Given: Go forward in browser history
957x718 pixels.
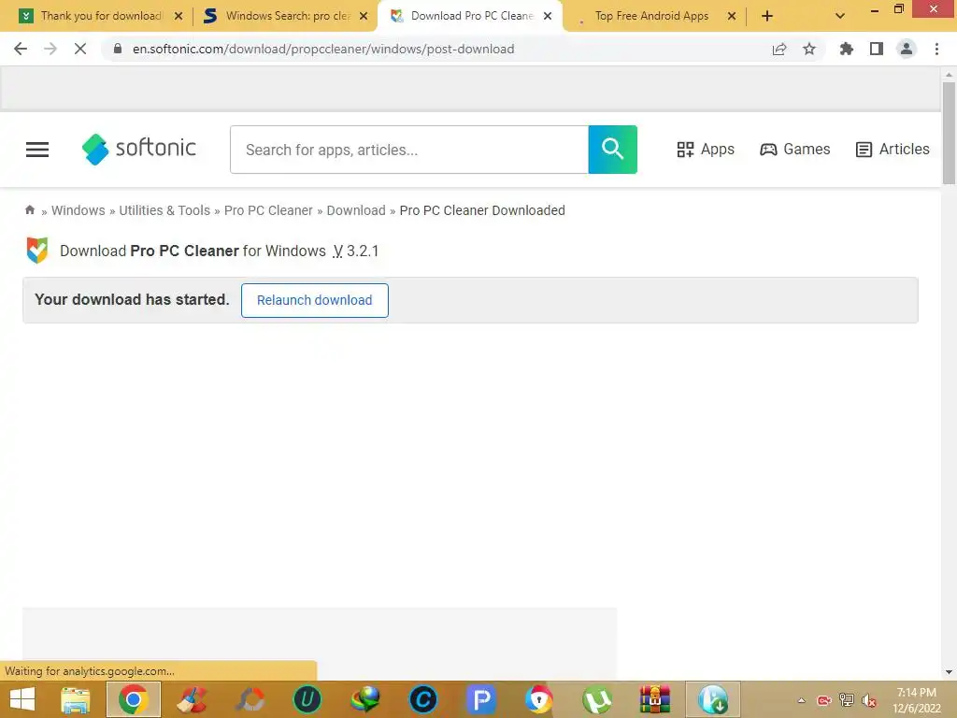Looking at the screenshot, I should (50, 49).
